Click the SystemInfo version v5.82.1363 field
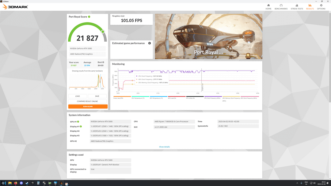 point(238,126)
